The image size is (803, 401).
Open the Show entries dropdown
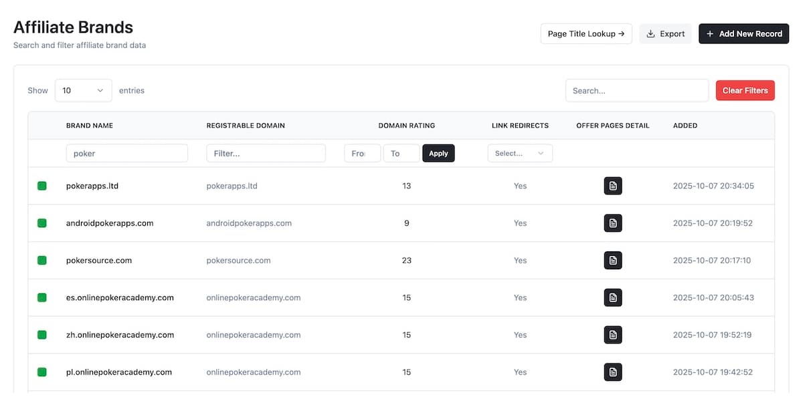[x=83, y=90]
